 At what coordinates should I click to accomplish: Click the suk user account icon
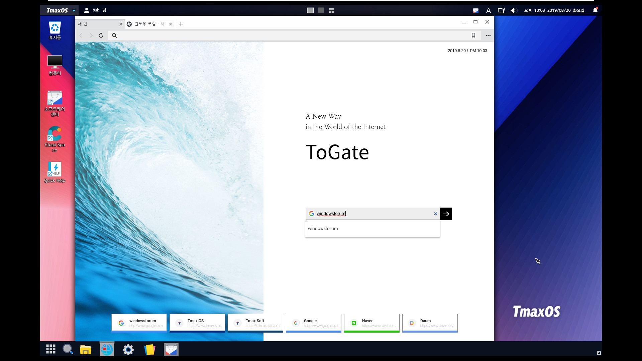86,10
